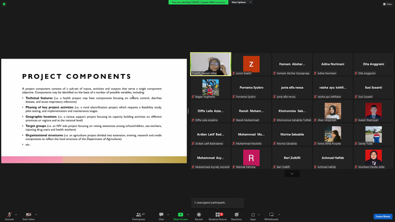Open the Participants panel
The width and height of the screenshot is (395, 222).
tap(139, 216)
